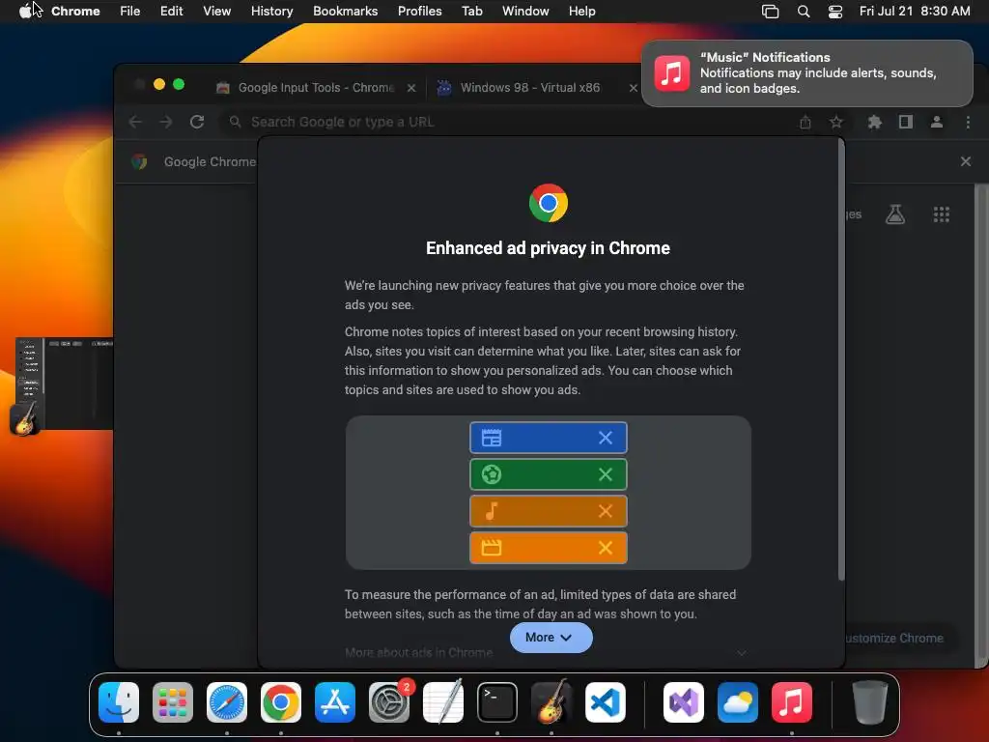This screenshot has height=742, width=989.
Task: Open the Music app from the Dock
Action: click(792, 702)
